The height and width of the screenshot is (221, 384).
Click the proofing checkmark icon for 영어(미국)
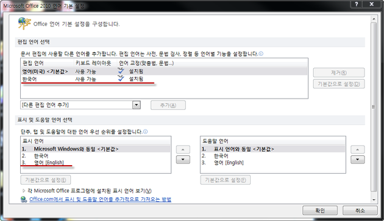(x=121, y=71)
